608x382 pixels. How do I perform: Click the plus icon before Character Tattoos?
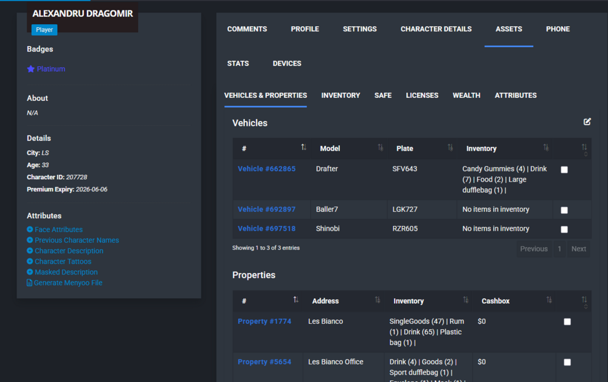point(30,261)
